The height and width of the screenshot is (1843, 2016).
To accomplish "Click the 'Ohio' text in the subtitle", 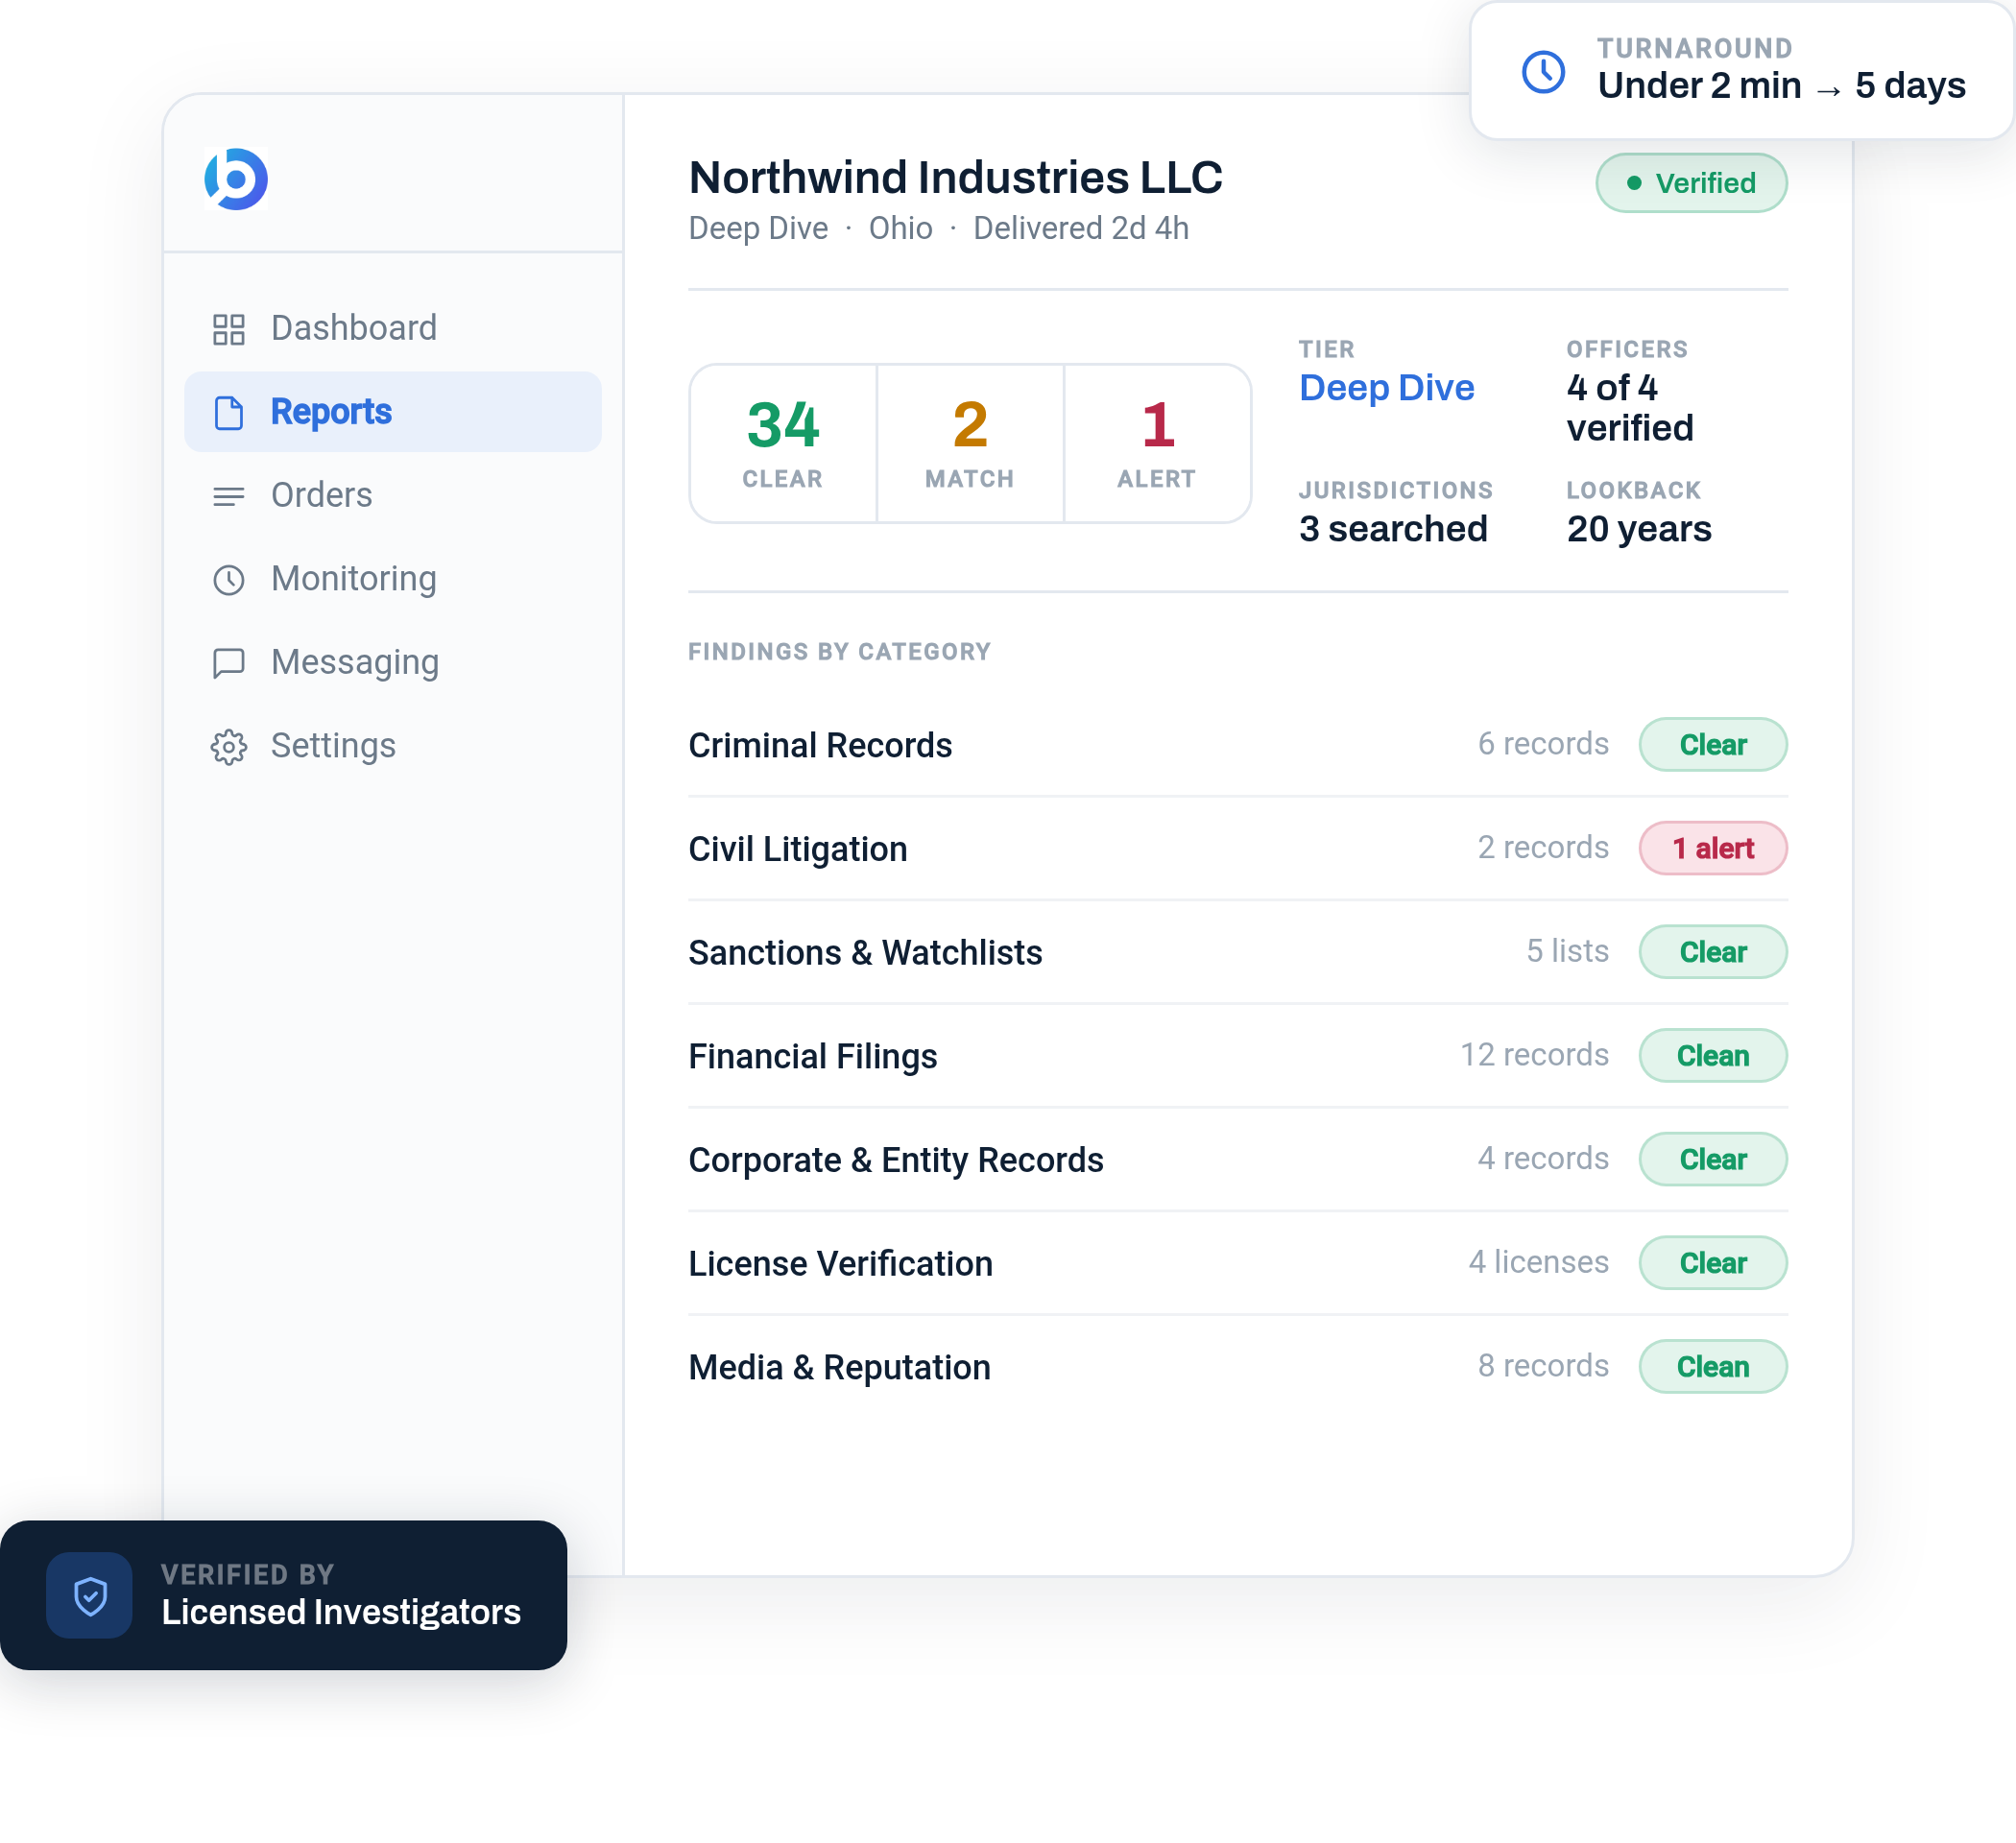I will click(x=900, y=228).
